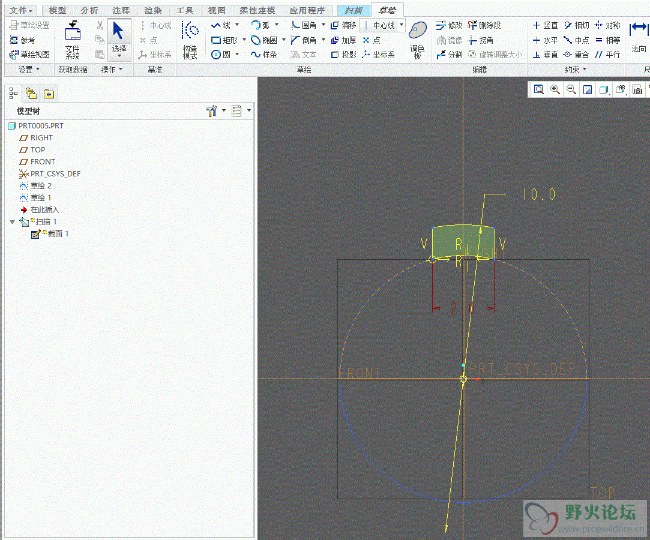Image resolution: width=650 pixels, height=540 pixels.
Task: Select 截面 1 in the model tree
Action: 50,234
